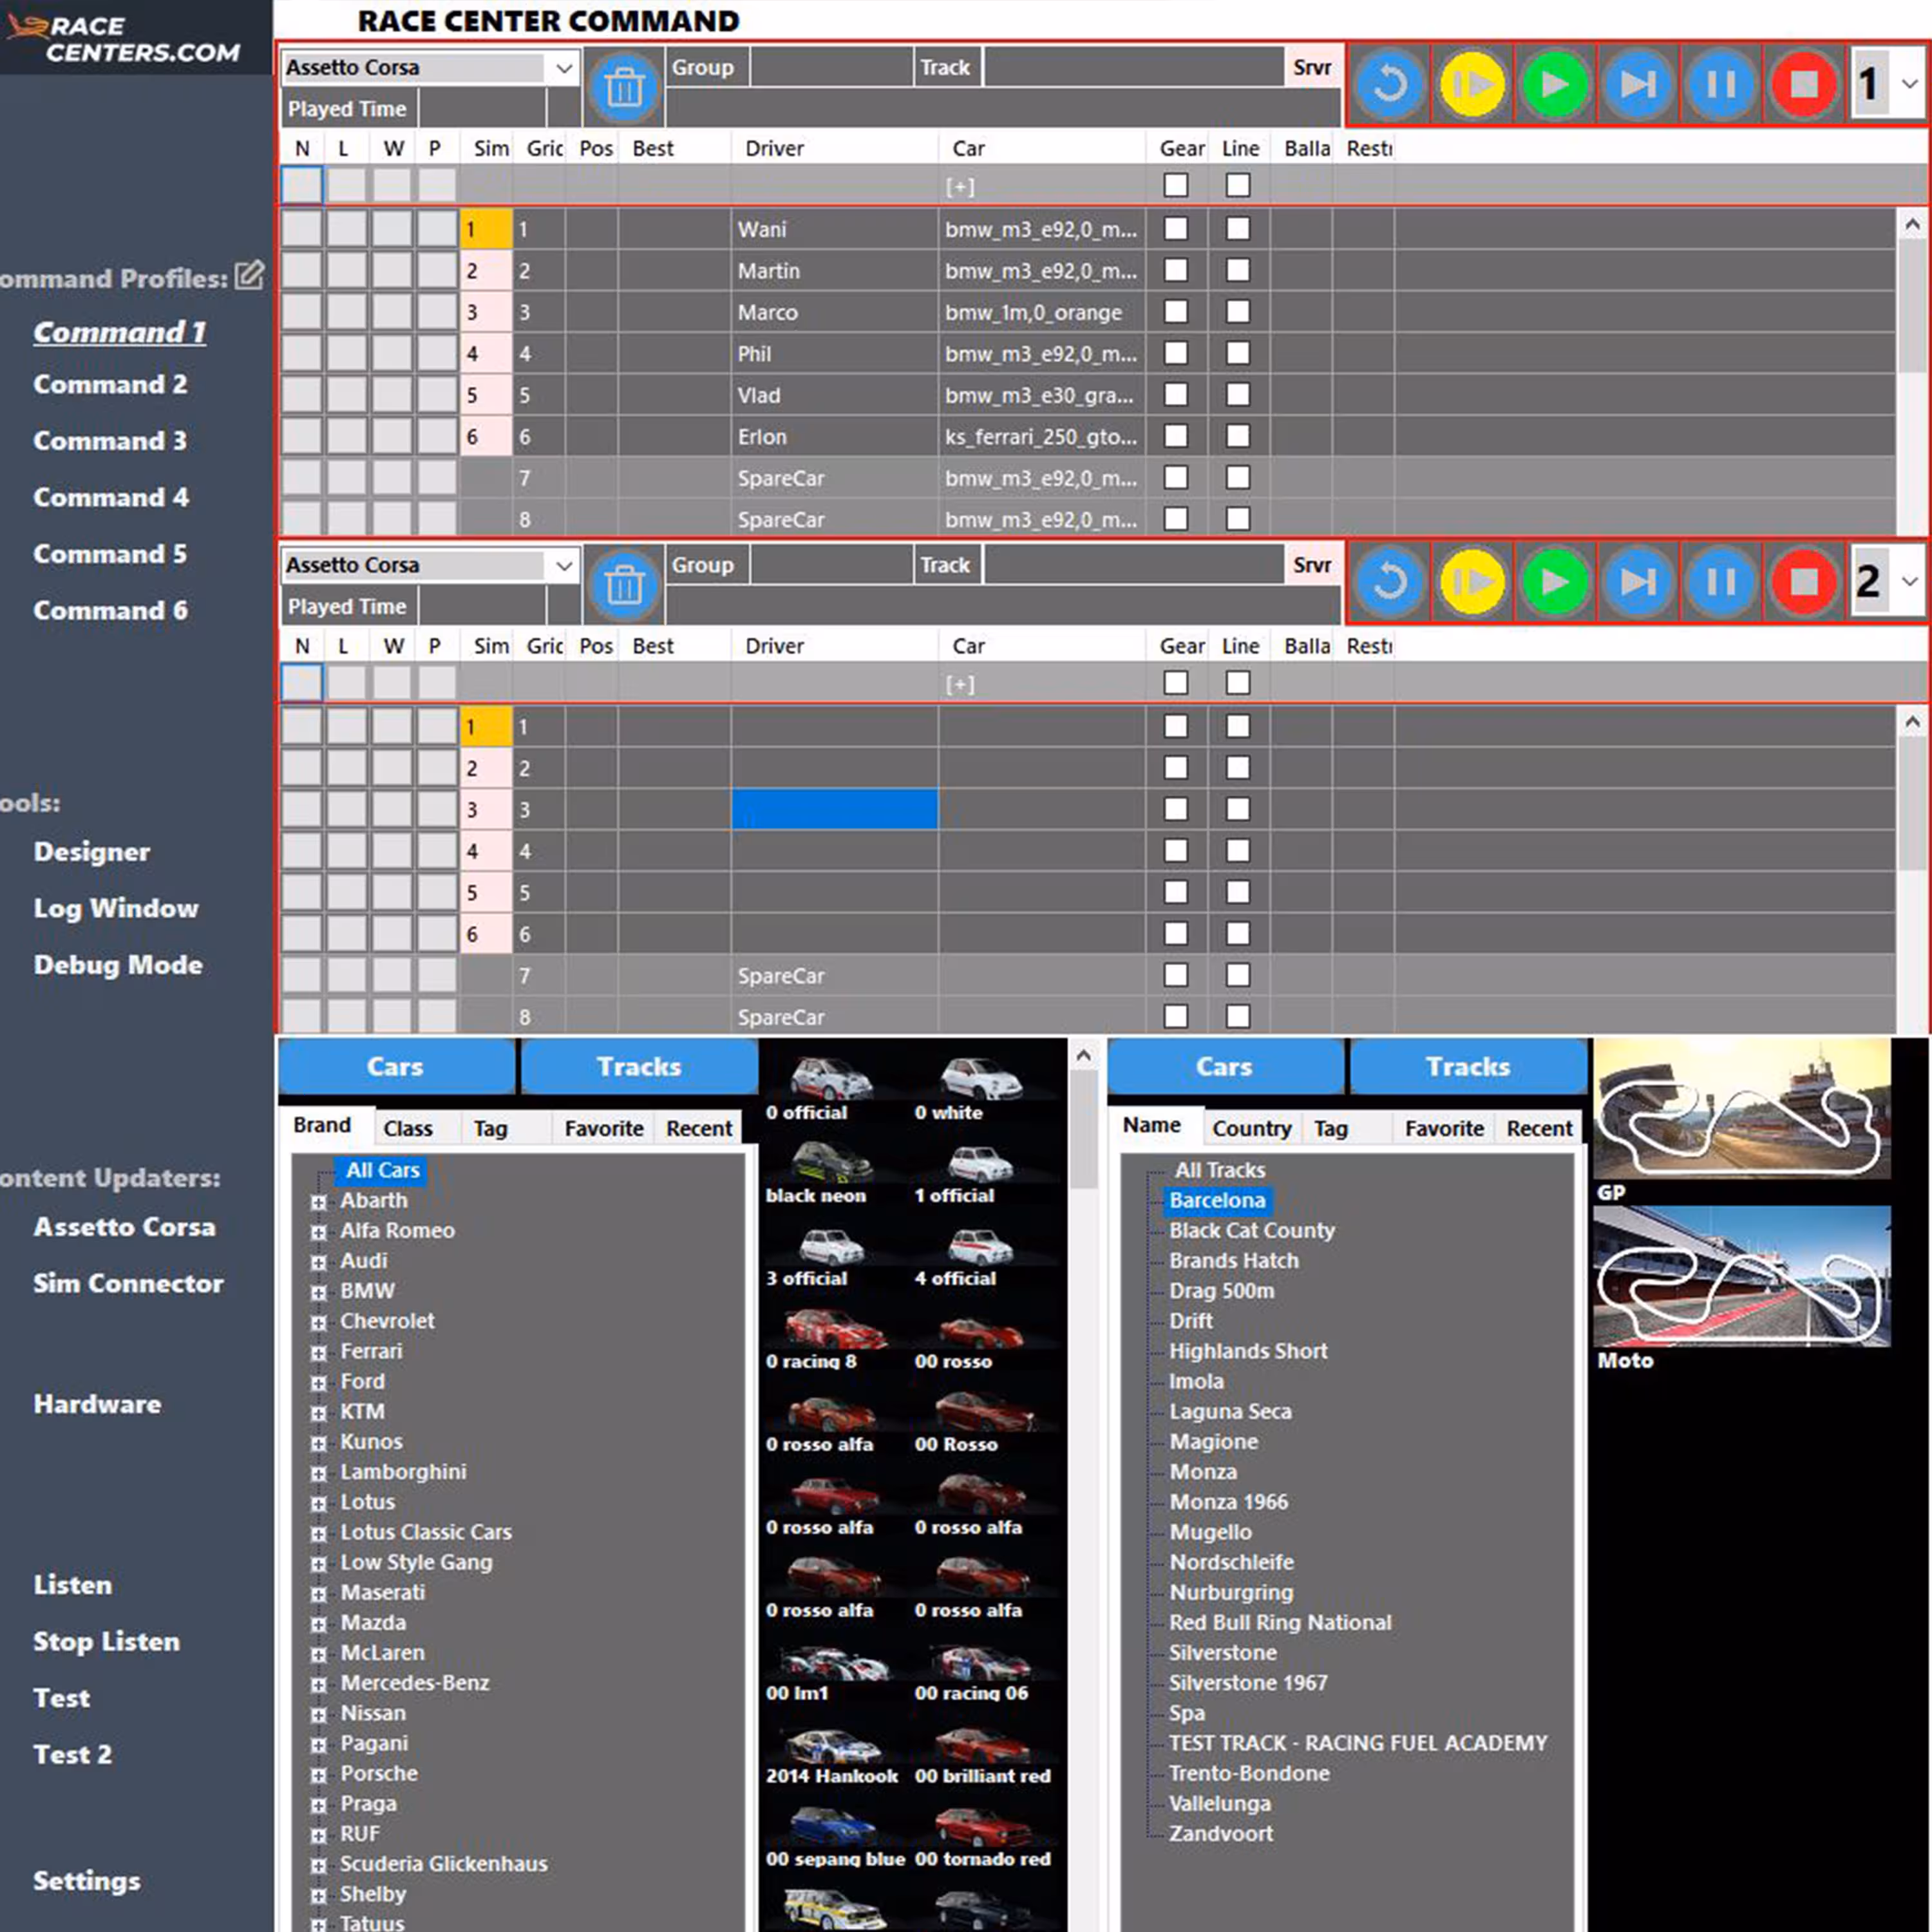The height and width of the screenshot is (1932, 1932).
Task: Select the '0 official' car thumbnail
Action: pos(831,1078)
